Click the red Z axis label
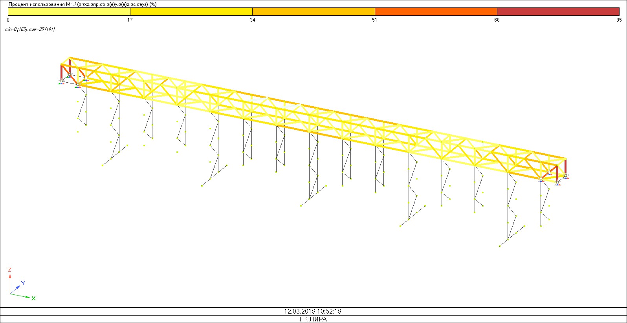This screenshot has width=627, height=323. pos(9,270)
